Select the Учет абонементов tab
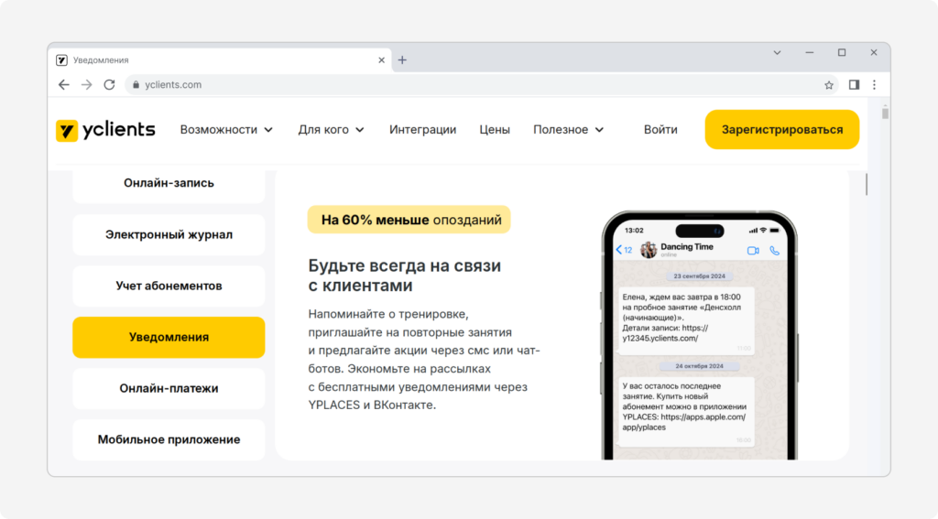Screen dimensions: 938x519 (169, 286)
